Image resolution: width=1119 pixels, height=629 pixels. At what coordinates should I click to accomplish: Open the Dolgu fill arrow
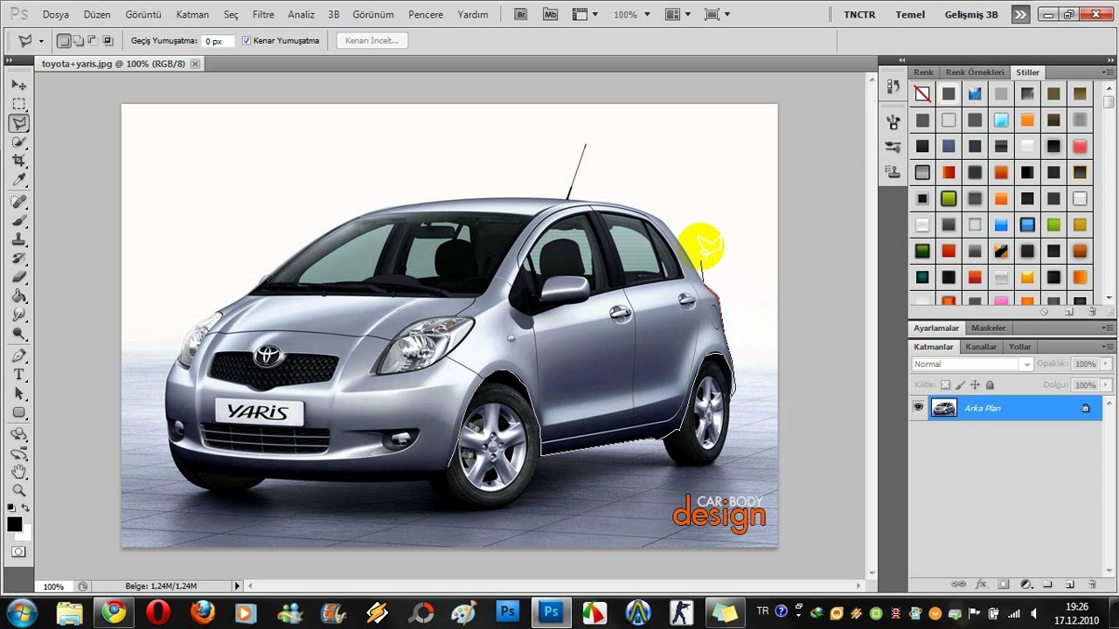(1107, 384)
